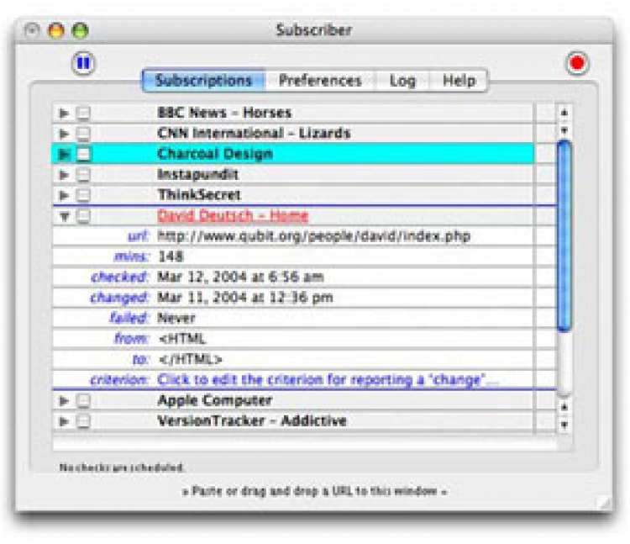Screen dimensions: 630x544
Task: Select the Apple Computer row title
Action: tap(215, 400)
